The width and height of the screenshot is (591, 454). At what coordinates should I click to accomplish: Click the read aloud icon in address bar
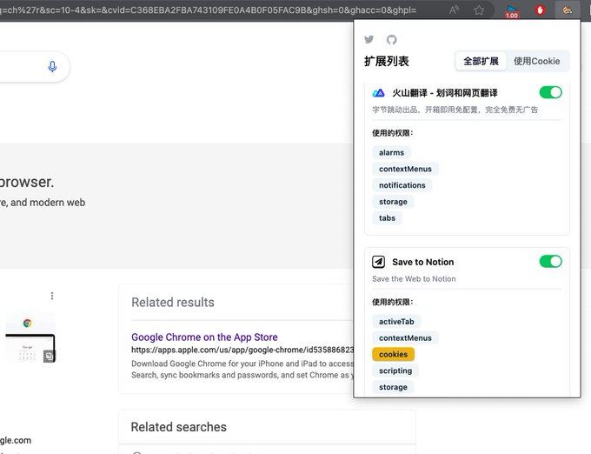[454, 10]
